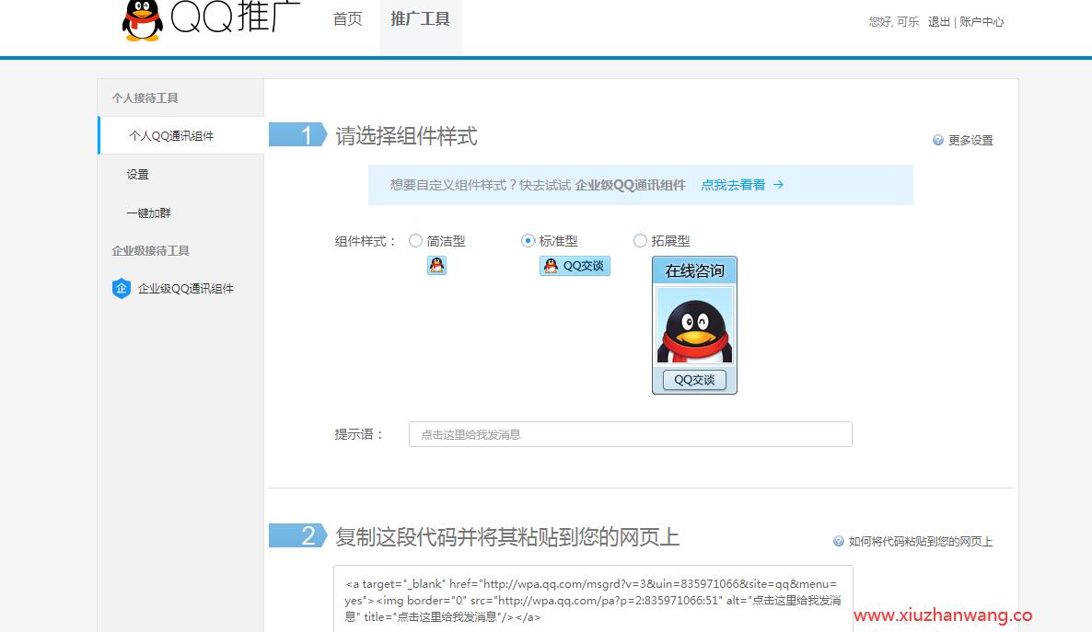Screen dimensions: 1092x632
Task: Click 企业级接待工具 section heading
Action: (x=150, y=250)
